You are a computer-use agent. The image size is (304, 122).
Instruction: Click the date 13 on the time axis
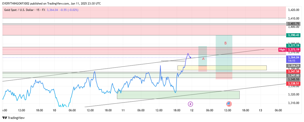[x=260, y=110]
